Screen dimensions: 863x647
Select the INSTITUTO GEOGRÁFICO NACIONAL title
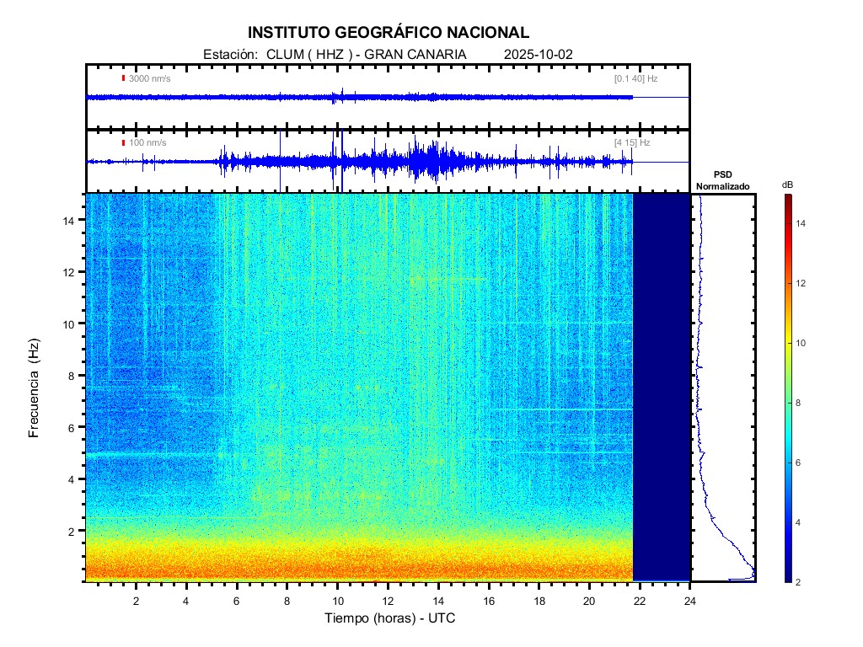coord(389,33)
